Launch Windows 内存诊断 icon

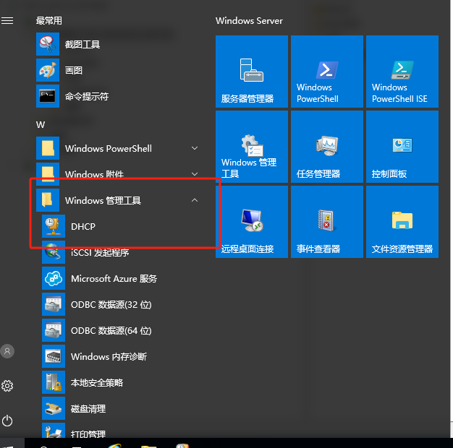coord(54,356)
